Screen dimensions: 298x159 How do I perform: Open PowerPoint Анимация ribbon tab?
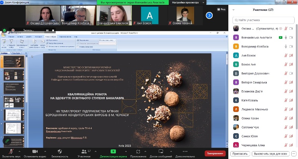39,37
